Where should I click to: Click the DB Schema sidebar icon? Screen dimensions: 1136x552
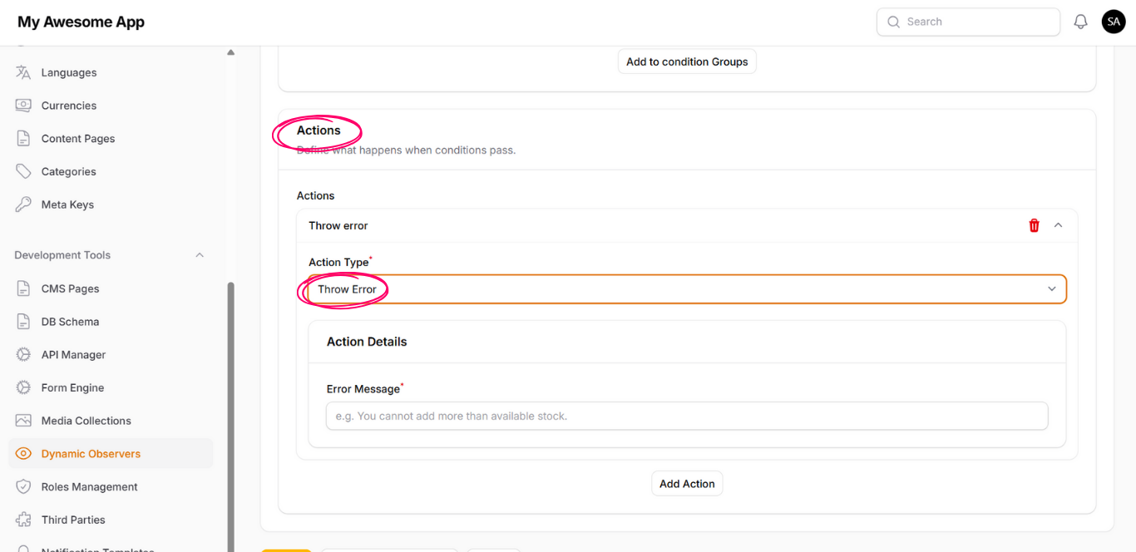tap(23, 322)
